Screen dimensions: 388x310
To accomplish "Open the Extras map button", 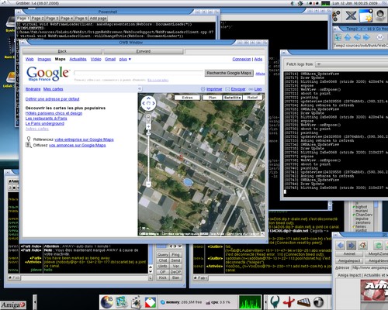I will click(187, 98).
